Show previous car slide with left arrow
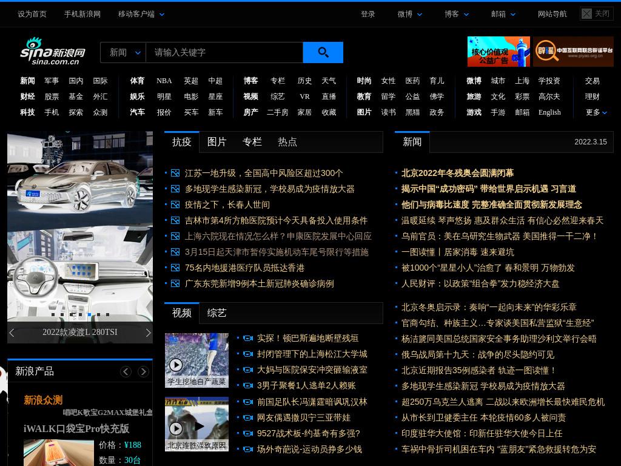The image size is (621, 466). point(12,333)
